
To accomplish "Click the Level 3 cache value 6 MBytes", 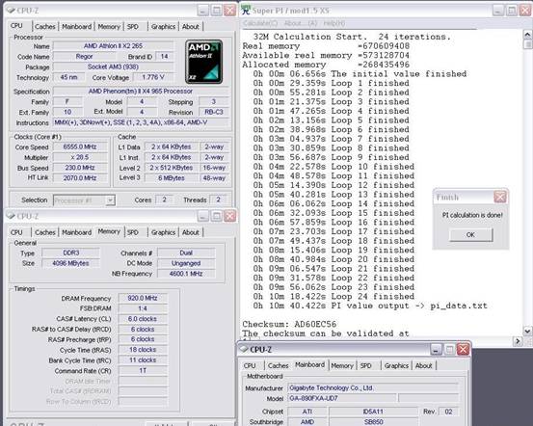I will click(x=172, y=177).
